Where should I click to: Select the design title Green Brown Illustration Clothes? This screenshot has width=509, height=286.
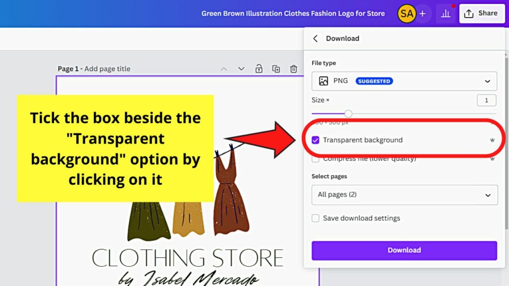click(x=293, y=13)
